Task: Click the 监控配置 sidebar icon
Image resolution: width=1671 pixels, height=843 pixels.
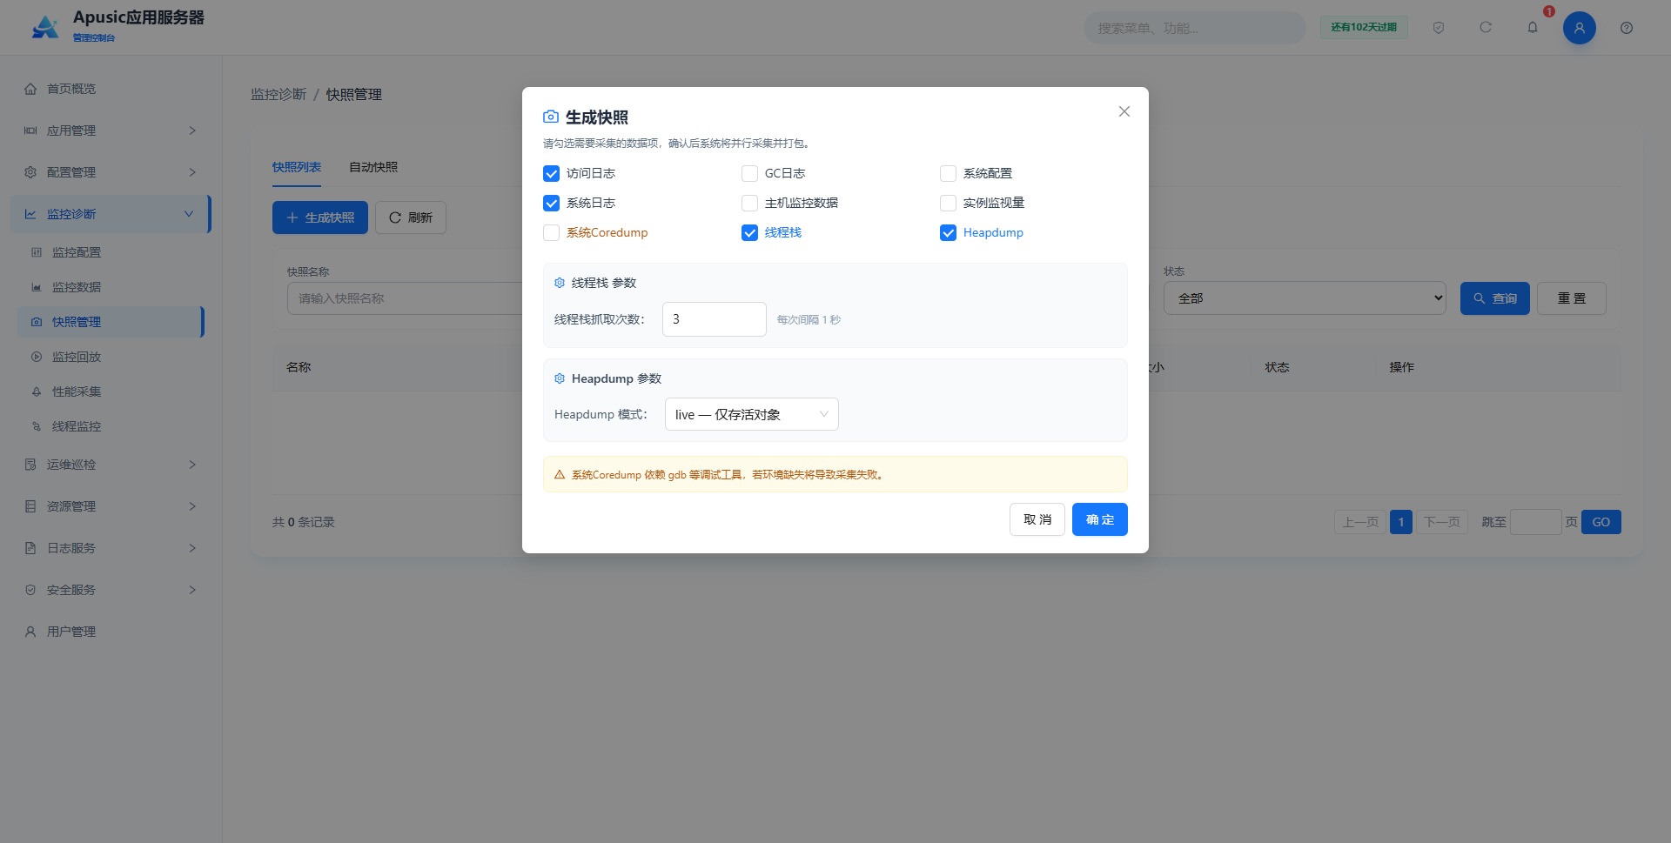Action: click(37, 252)
